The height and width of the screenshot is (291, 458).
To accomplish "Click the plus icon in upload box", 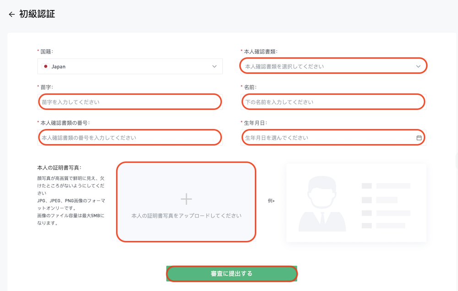I will pos(186,199).
